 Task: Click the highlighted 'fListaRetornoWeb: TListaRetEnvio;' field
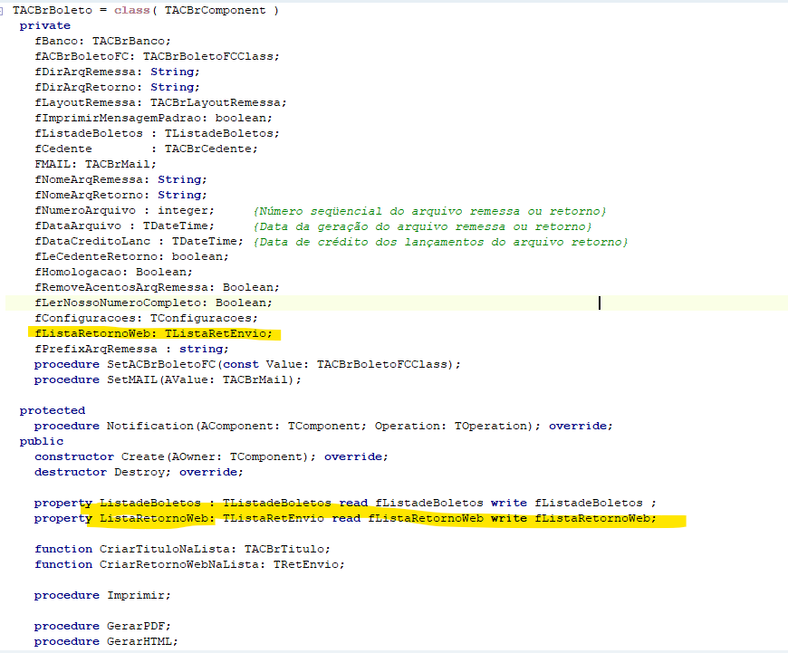coord(153,333)
